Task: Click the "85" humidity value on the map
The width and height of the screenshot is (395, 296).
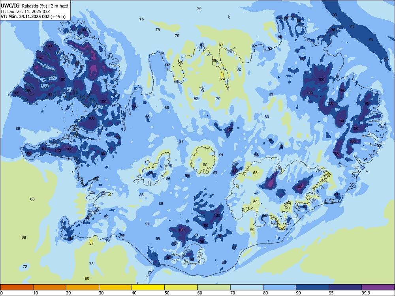Action: [141, 195]
